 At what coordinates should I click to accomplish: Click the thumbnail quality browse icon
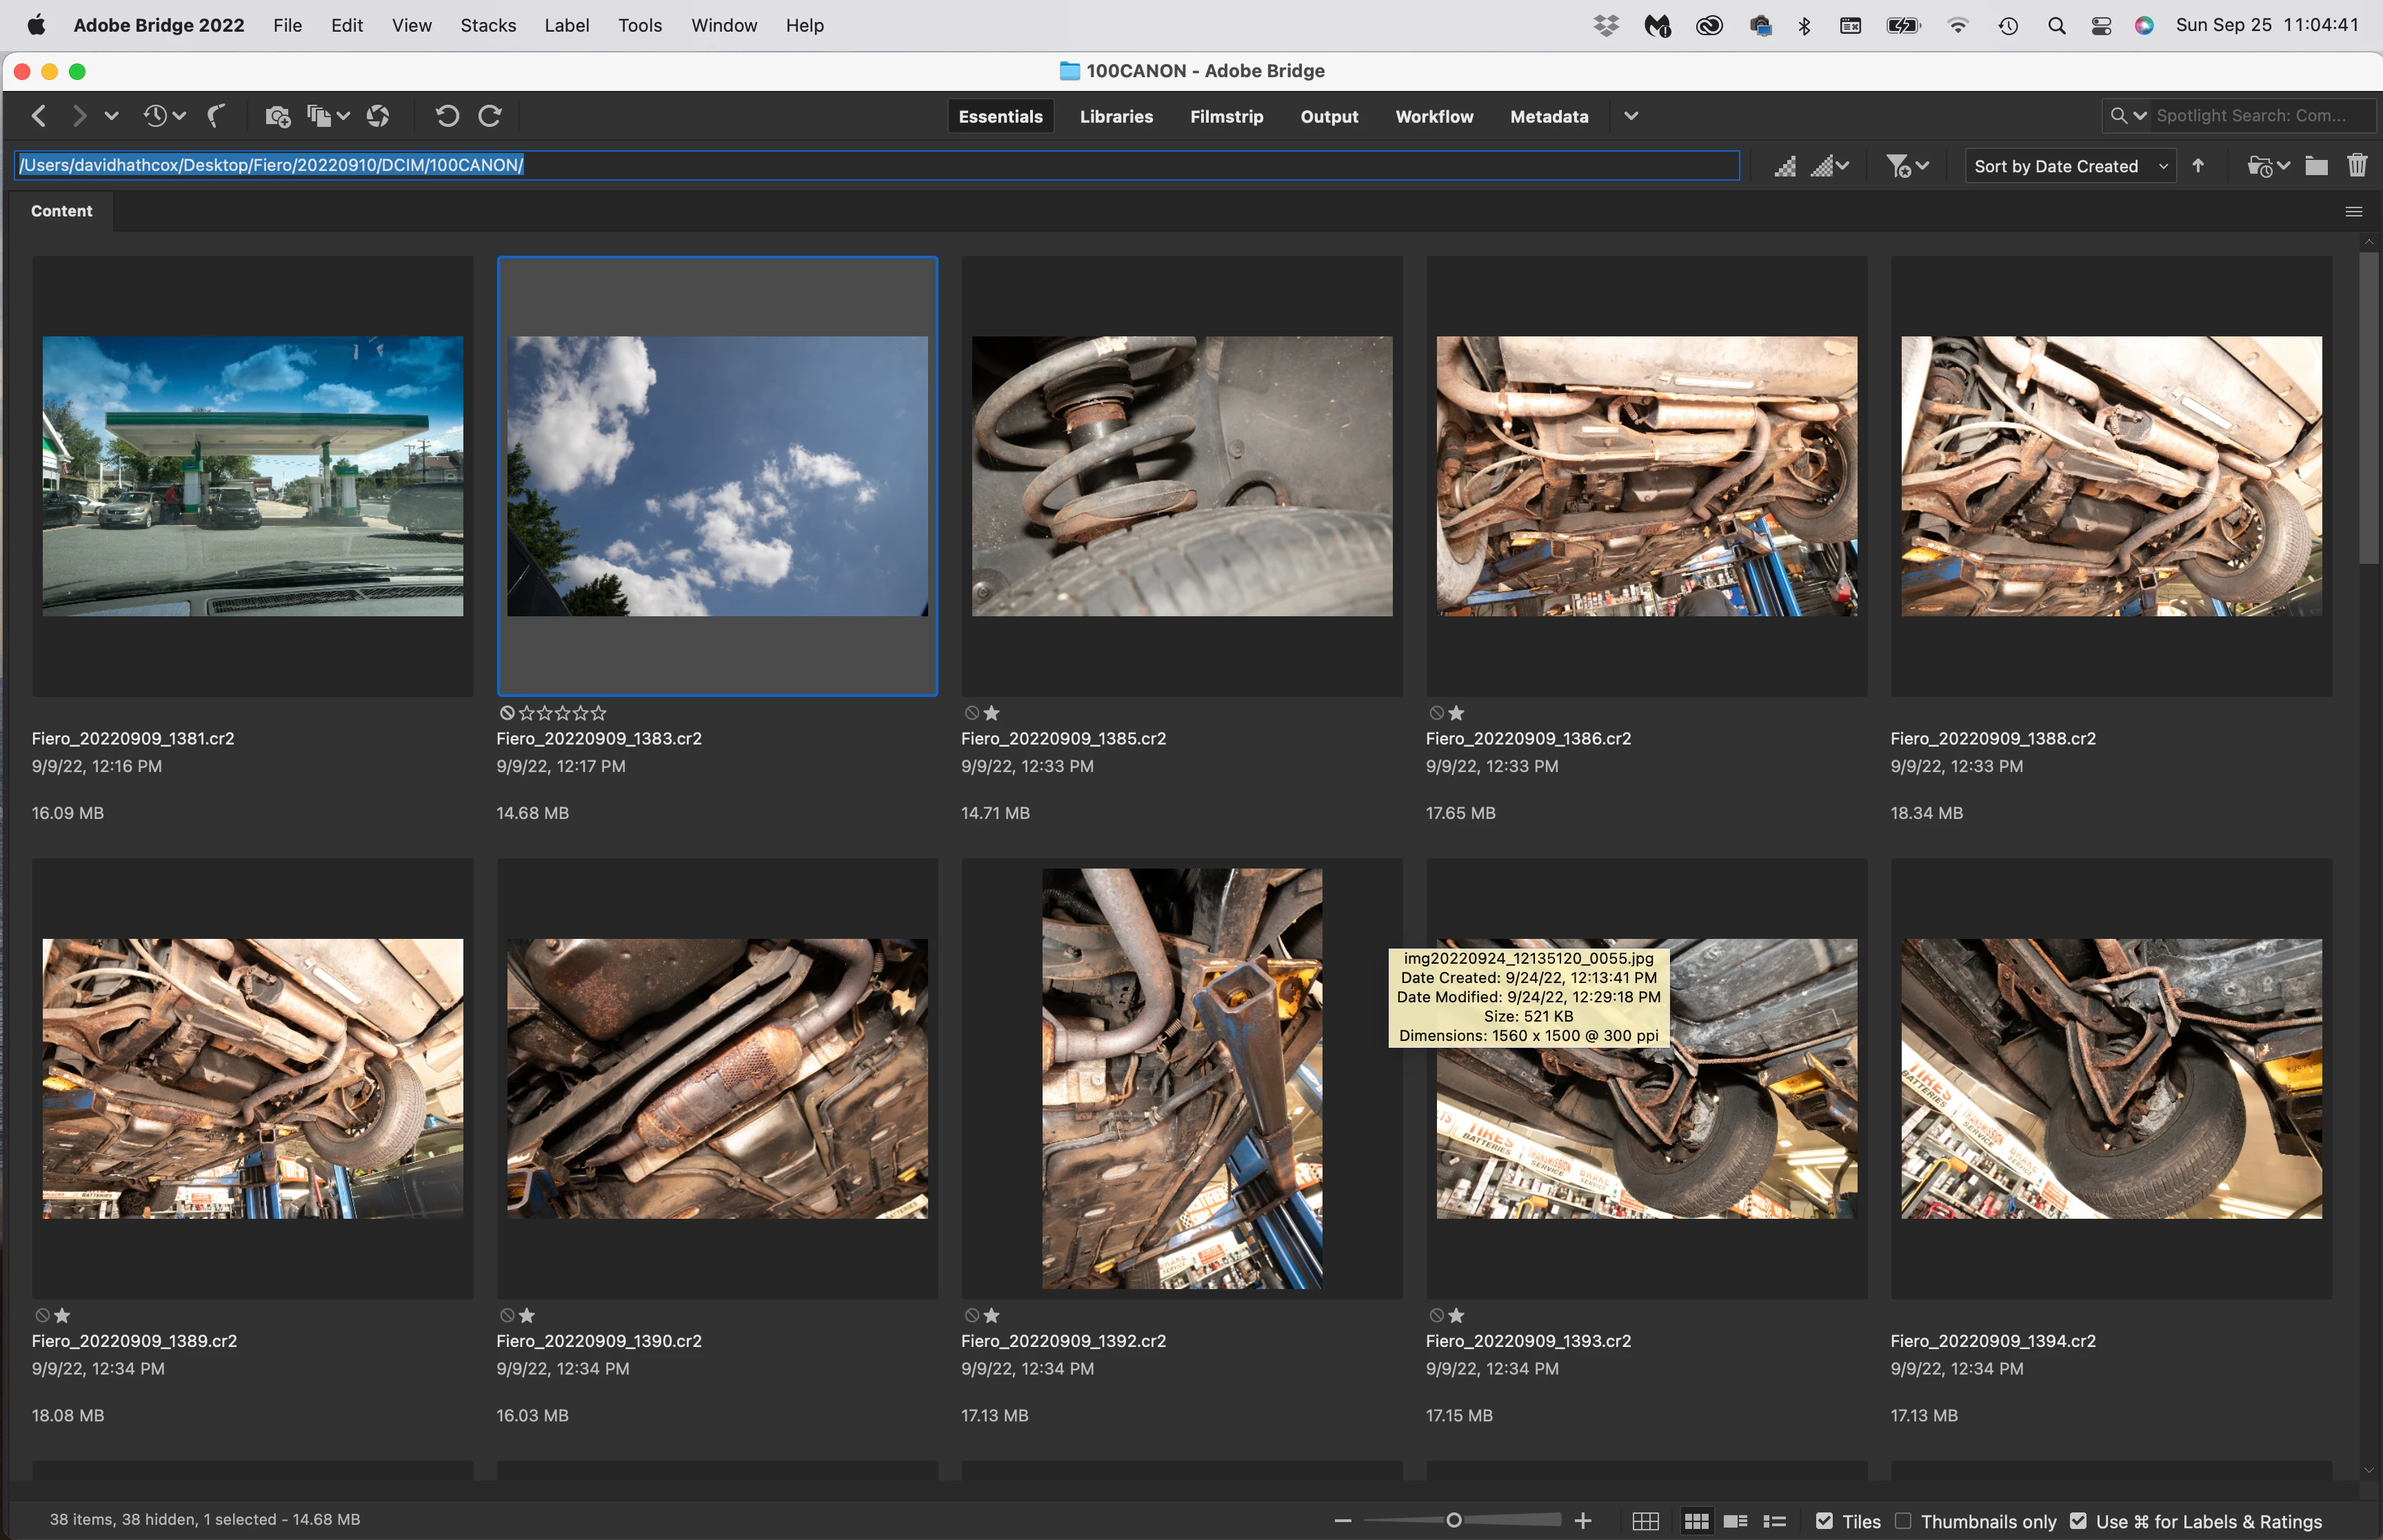pos(1784,166)
